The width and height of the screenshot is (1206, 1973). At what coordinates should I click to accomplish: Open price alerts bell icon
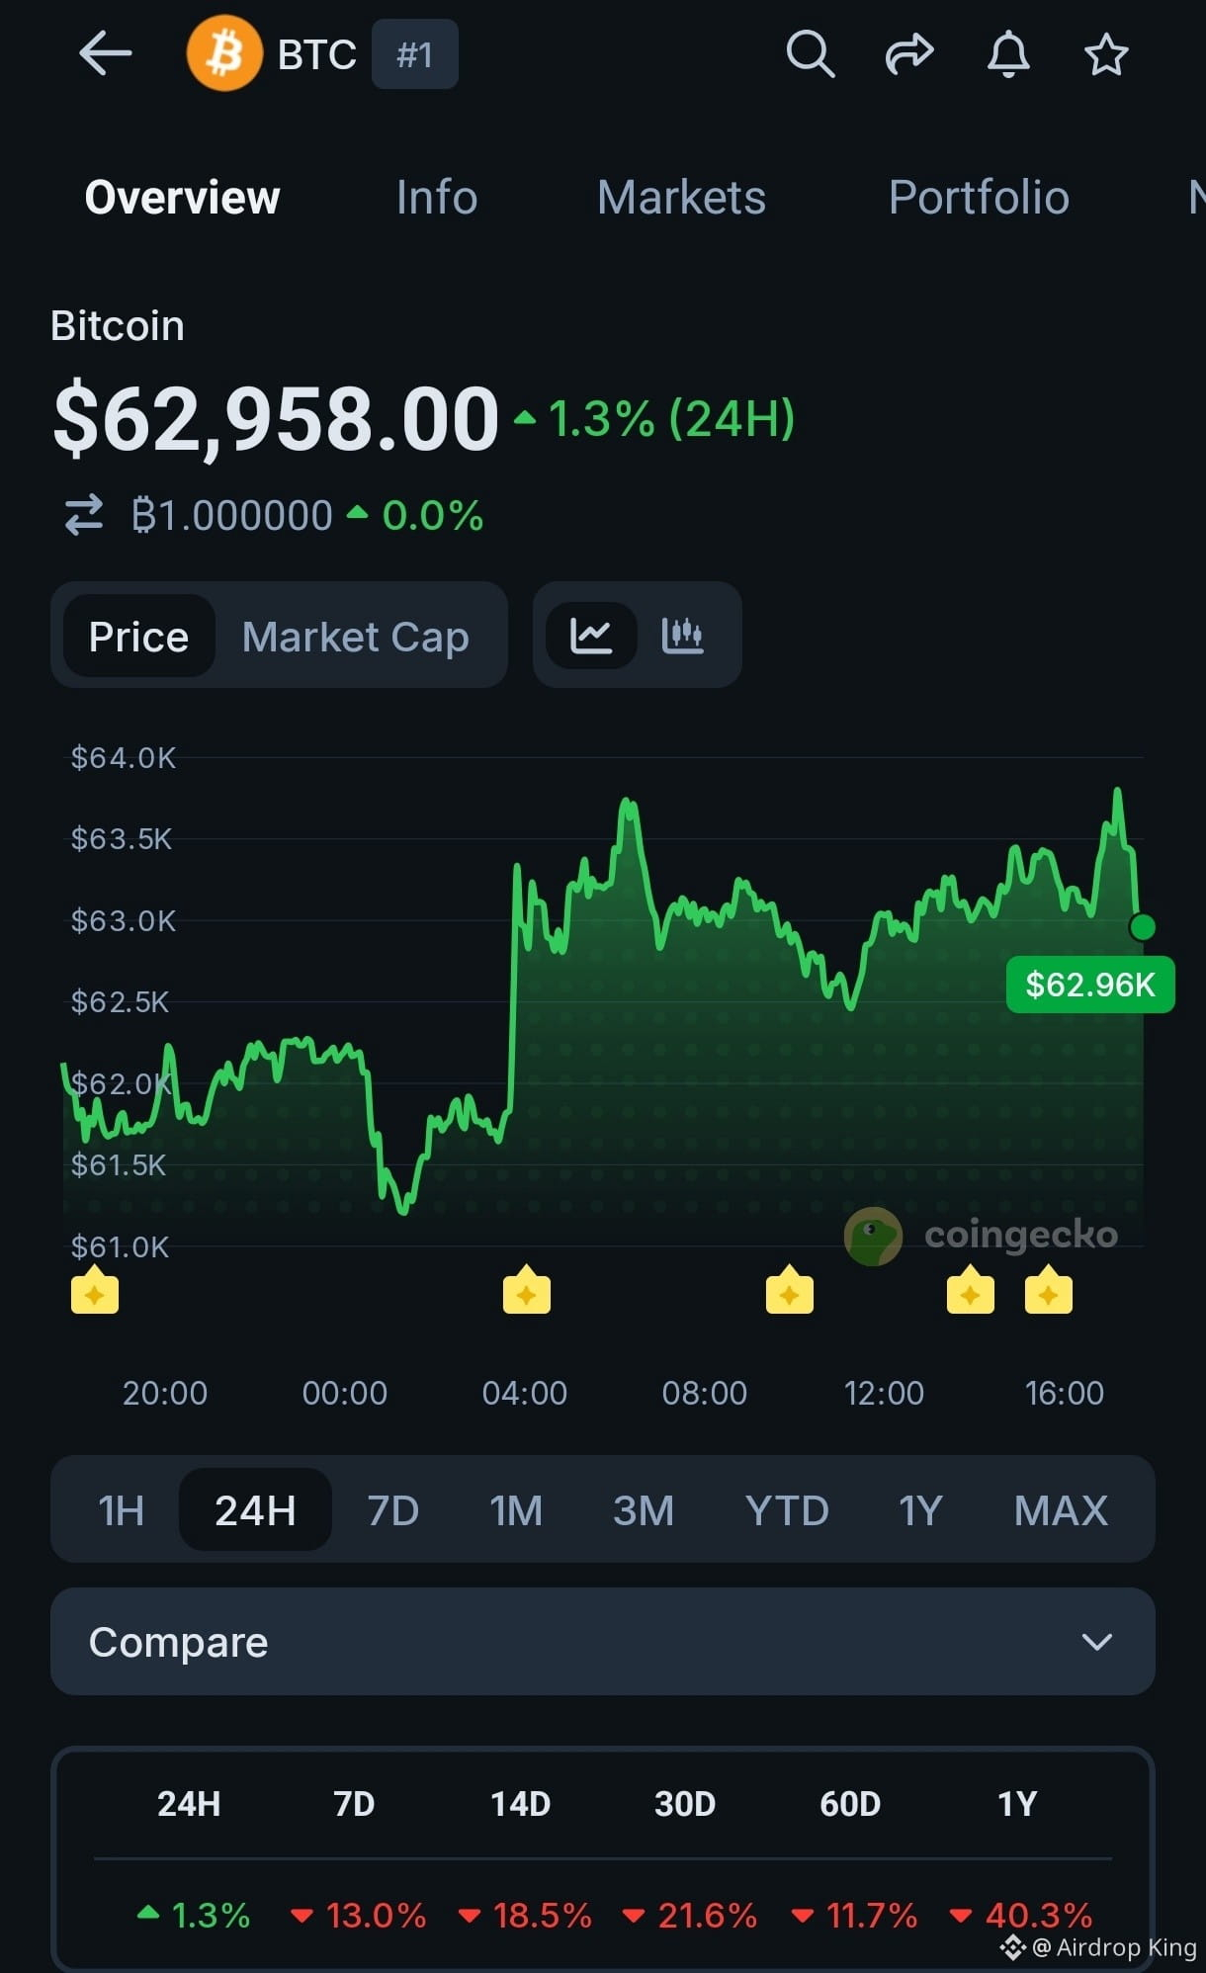(x=1008, y=53)
